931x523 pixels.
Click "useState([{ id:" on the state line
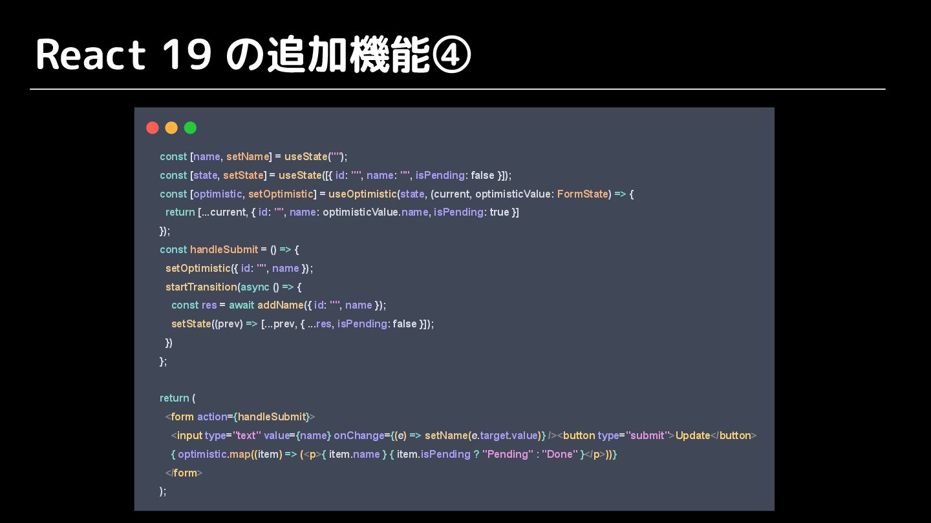tap(312, 176)
